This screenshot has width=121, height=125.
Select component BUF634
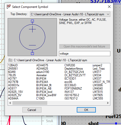pyautogui.click(x=41, y=79)
